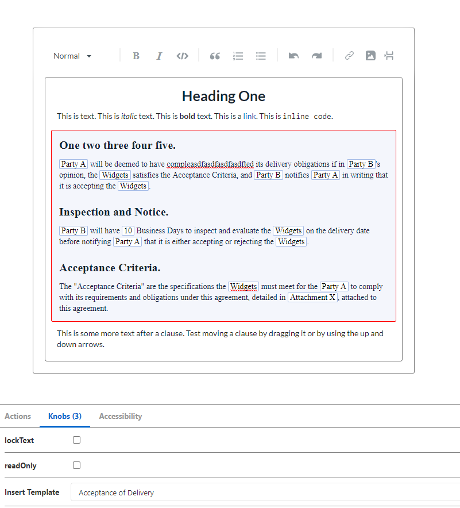Enable the lockText checkbox
460x508 pixels.
point(76,440)
